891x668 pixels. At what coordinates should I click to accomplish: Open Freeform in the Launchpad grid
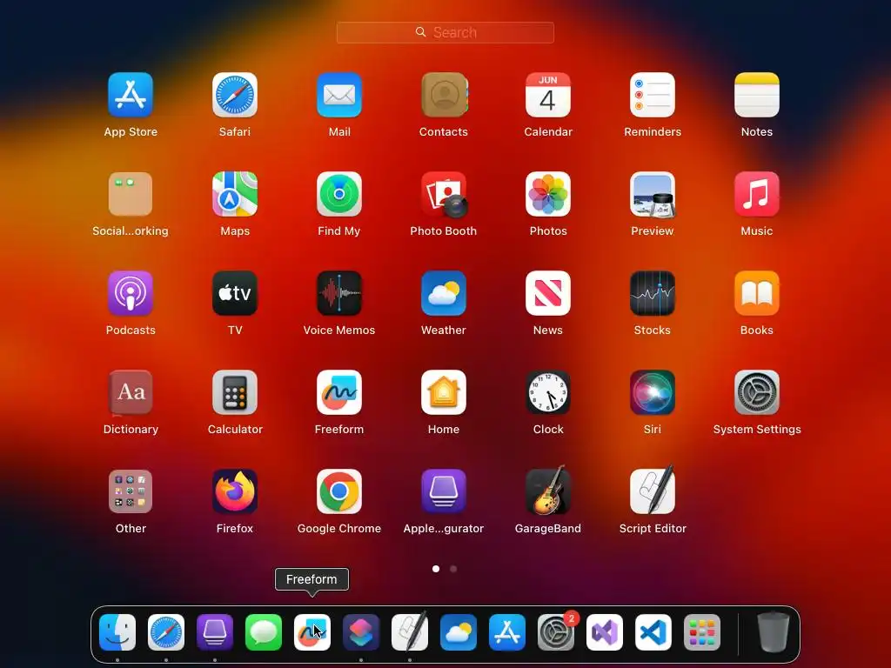[x=339, y=392]
